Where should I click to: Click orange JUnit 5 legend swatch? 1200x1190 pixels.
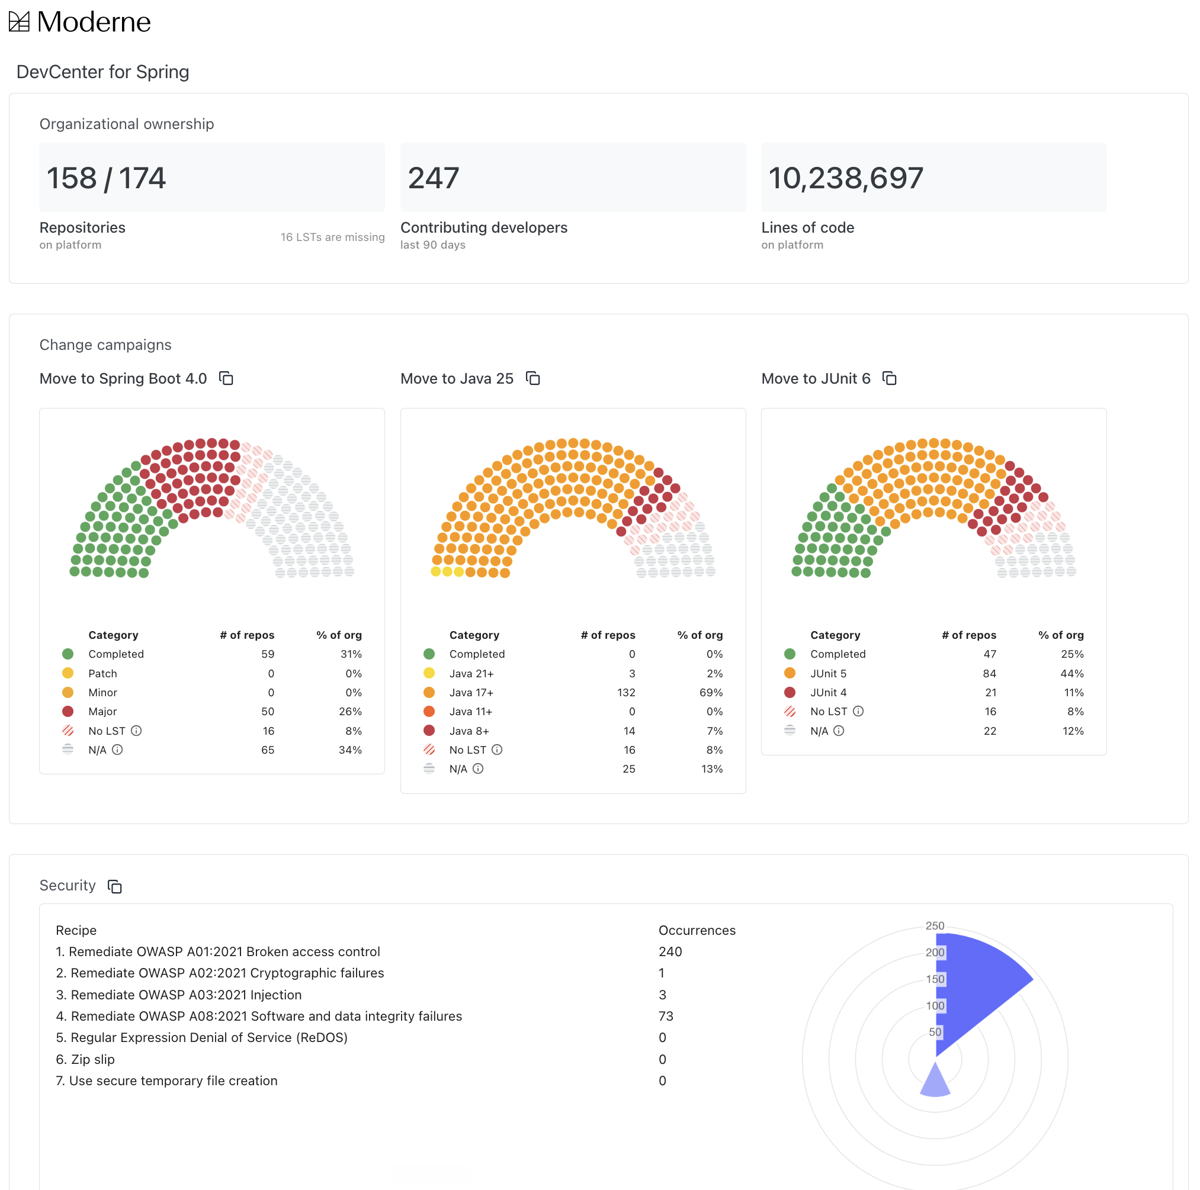tap(790, 673)
